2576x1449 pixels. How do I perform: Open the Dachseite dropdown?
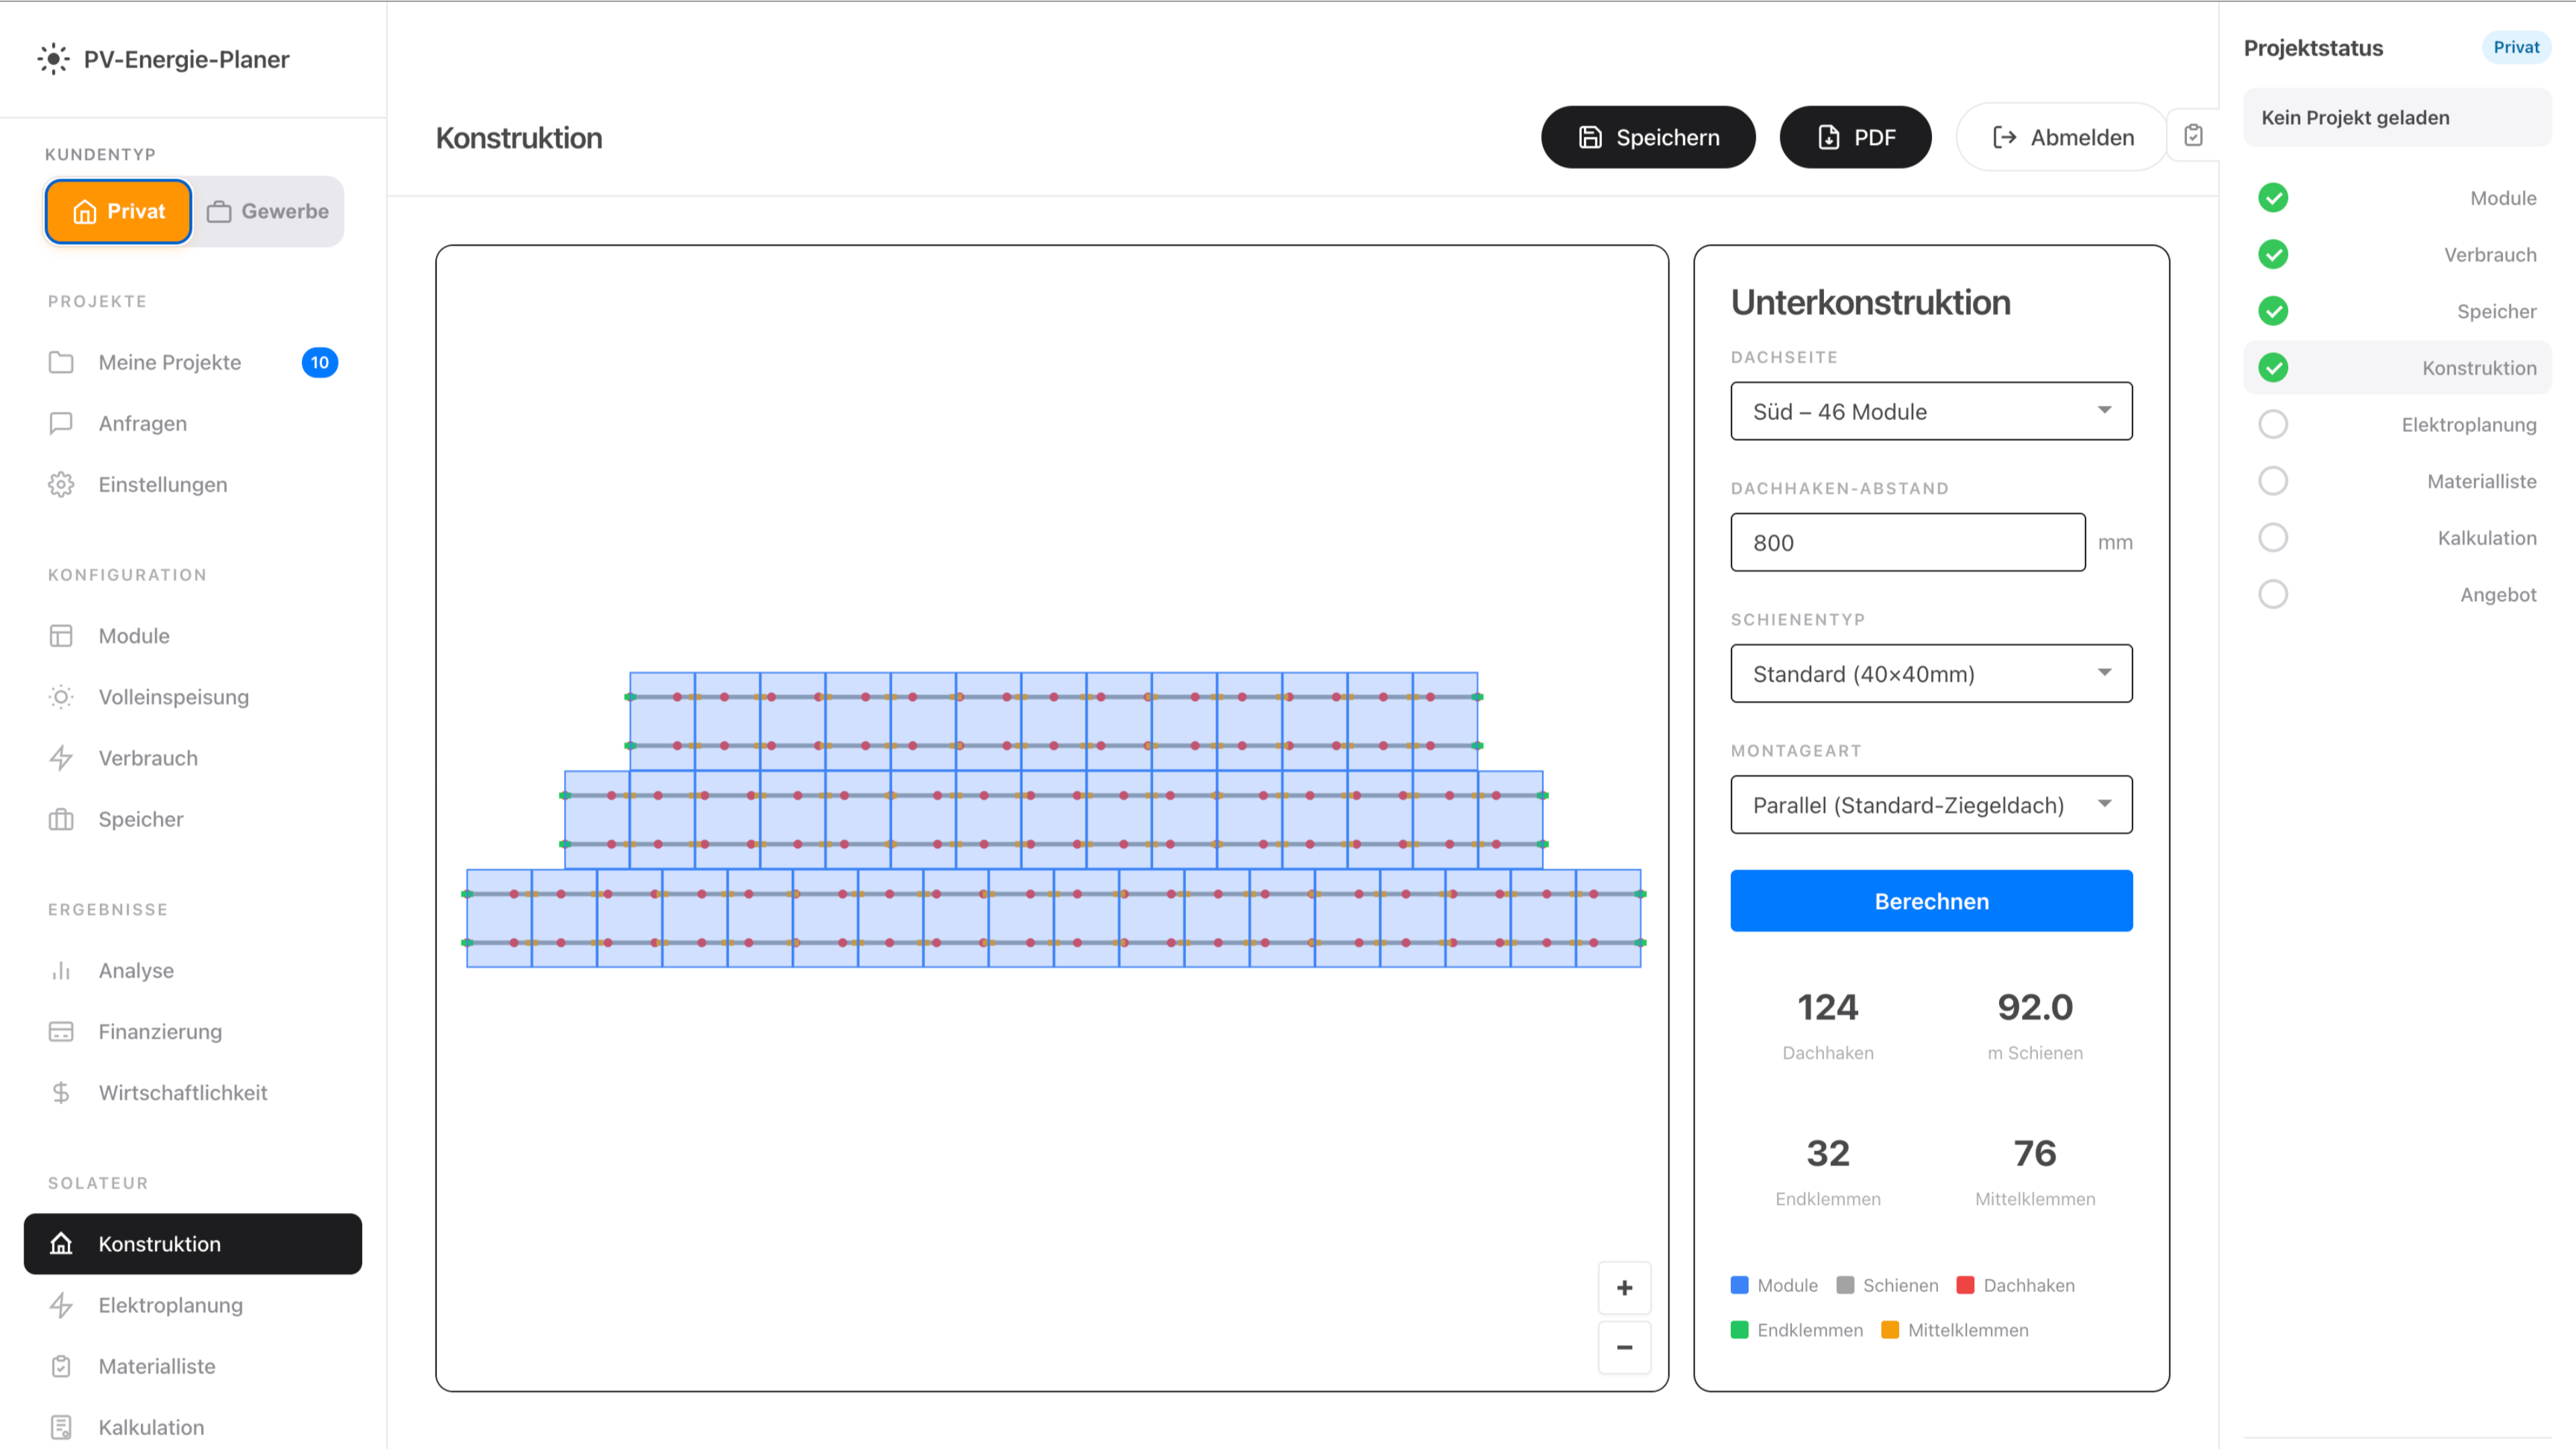1930,411
